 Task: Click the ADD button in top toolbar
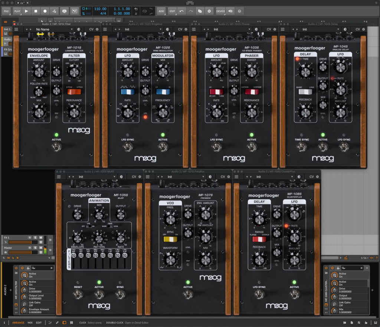pos(161,11)
